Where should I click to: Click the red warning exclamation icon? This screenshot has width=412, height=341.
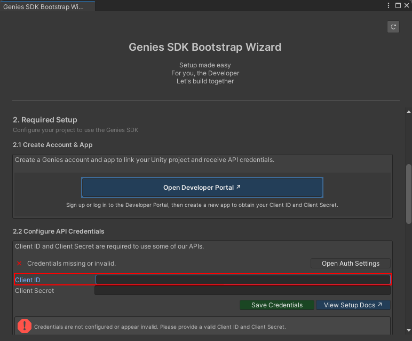tap(25, 326)
